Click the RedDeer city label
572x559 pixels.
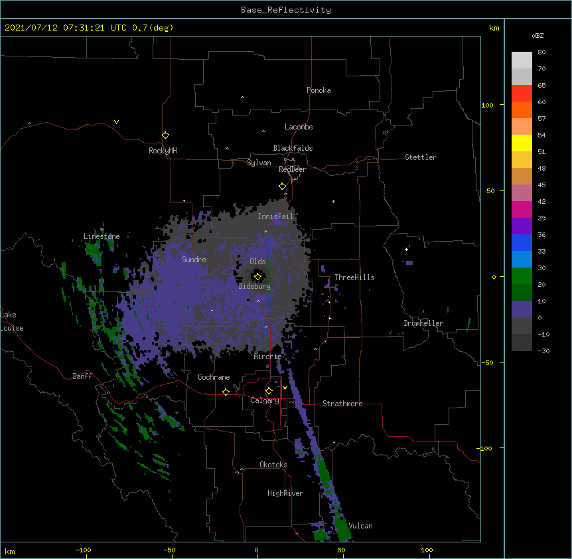(x=292, y=169)
